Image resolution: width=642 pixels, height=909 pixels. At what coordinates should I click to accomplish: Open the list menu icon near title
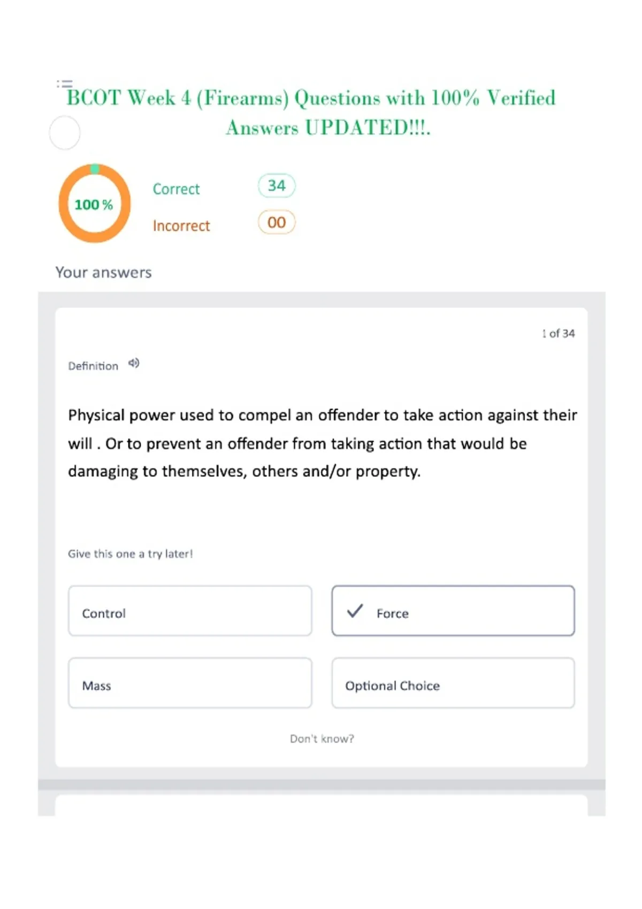click(x=64, y=84)
